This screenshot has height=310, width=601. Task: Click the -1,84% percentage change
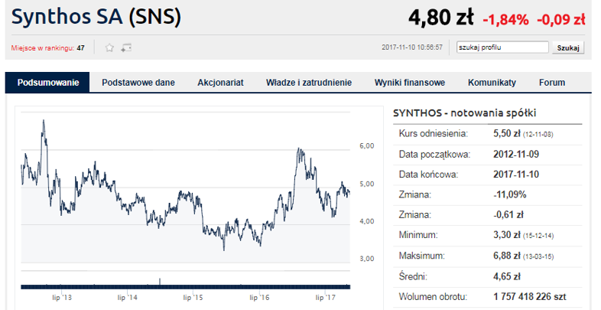[x=505, y=20]
